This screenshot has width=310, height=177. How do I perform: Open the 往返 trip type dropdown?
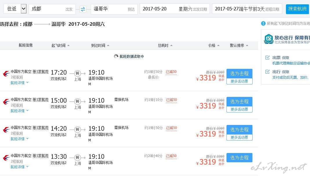coord(23,9)
